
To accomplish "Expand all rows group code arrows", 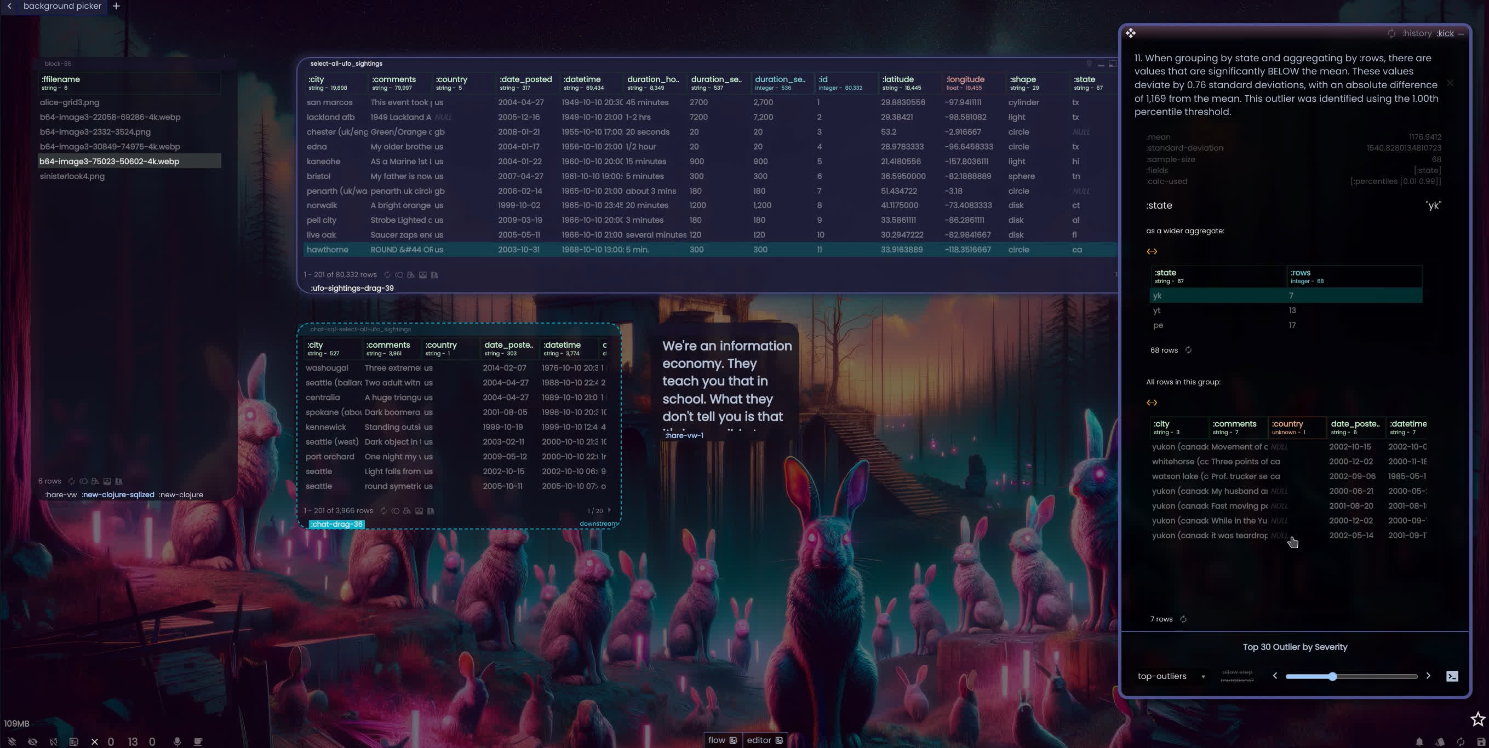I will [x=1152, y=402].
